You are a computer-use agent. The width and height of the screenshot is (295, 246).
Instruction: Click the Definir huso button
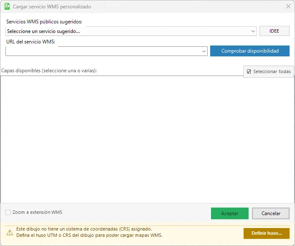(267, 233)
